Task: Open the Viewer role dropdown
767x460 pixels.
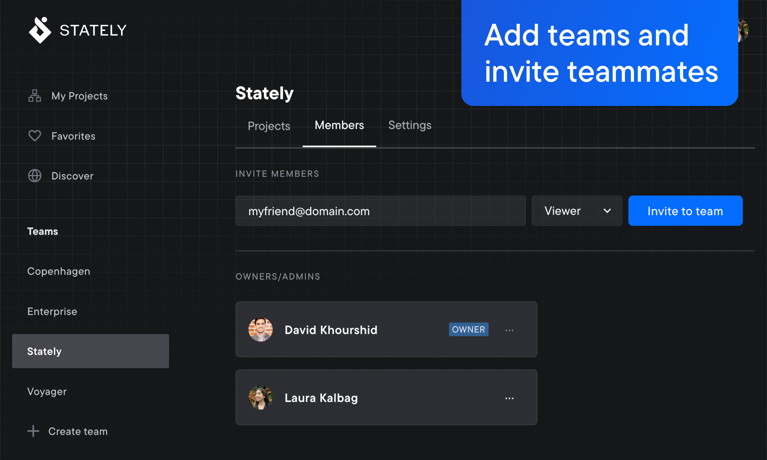Action: [x=577, y=211]
